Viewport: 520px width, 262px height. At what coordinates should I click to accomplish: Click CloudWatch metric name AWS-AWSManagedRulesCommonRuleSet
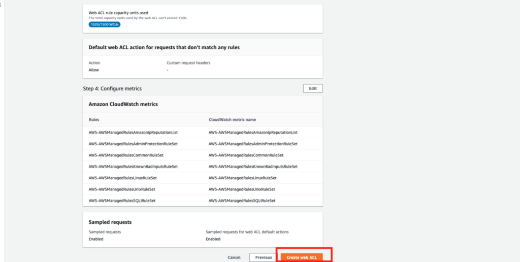click(x=246, y=155)
